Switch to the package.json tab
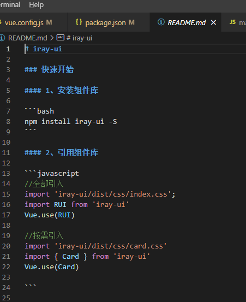This screenshot has height=302, width=246. pyautogui.click(x=109, y=22)
